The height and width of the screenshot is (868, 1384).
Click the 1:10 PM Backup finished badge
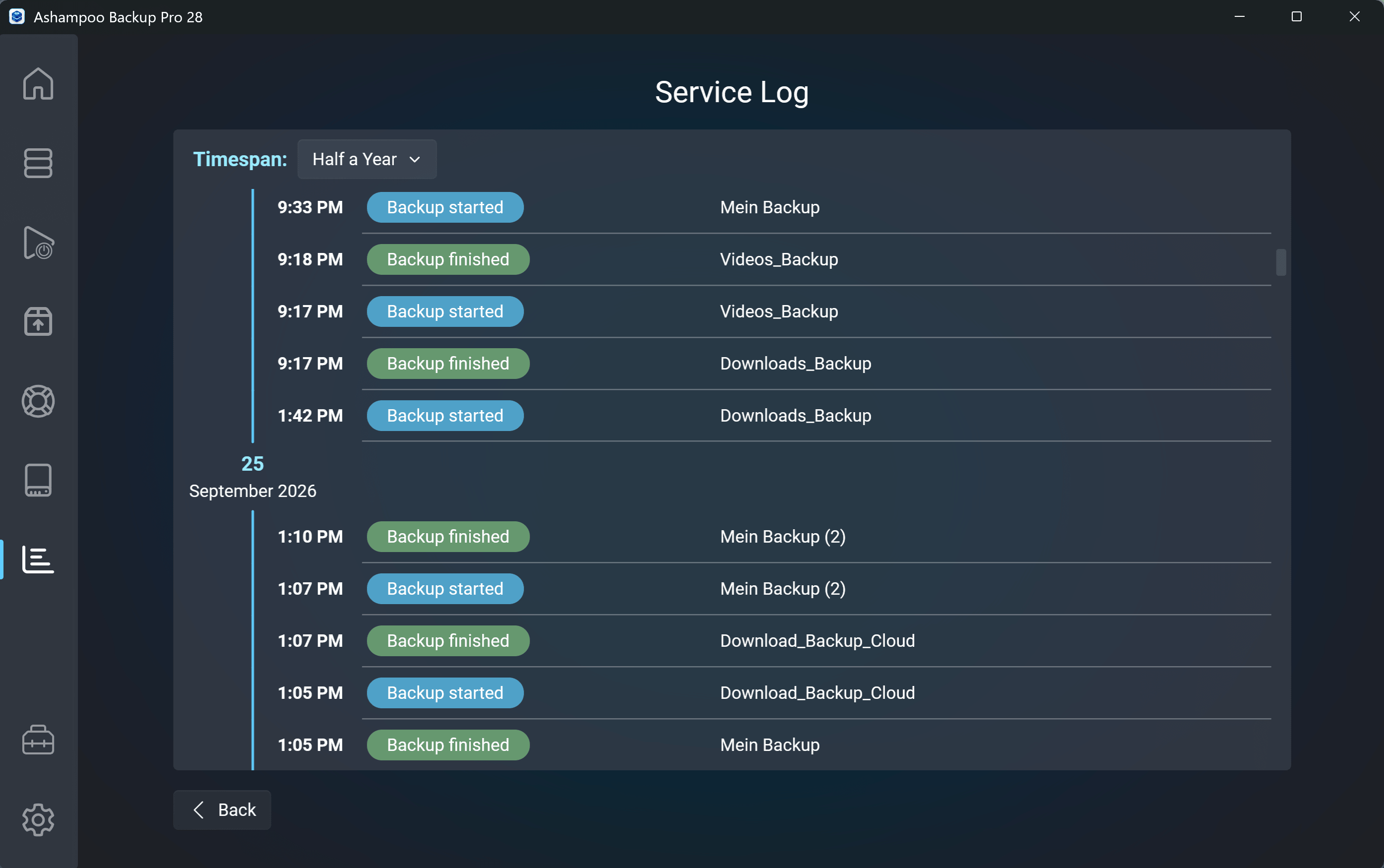[448, 537]
